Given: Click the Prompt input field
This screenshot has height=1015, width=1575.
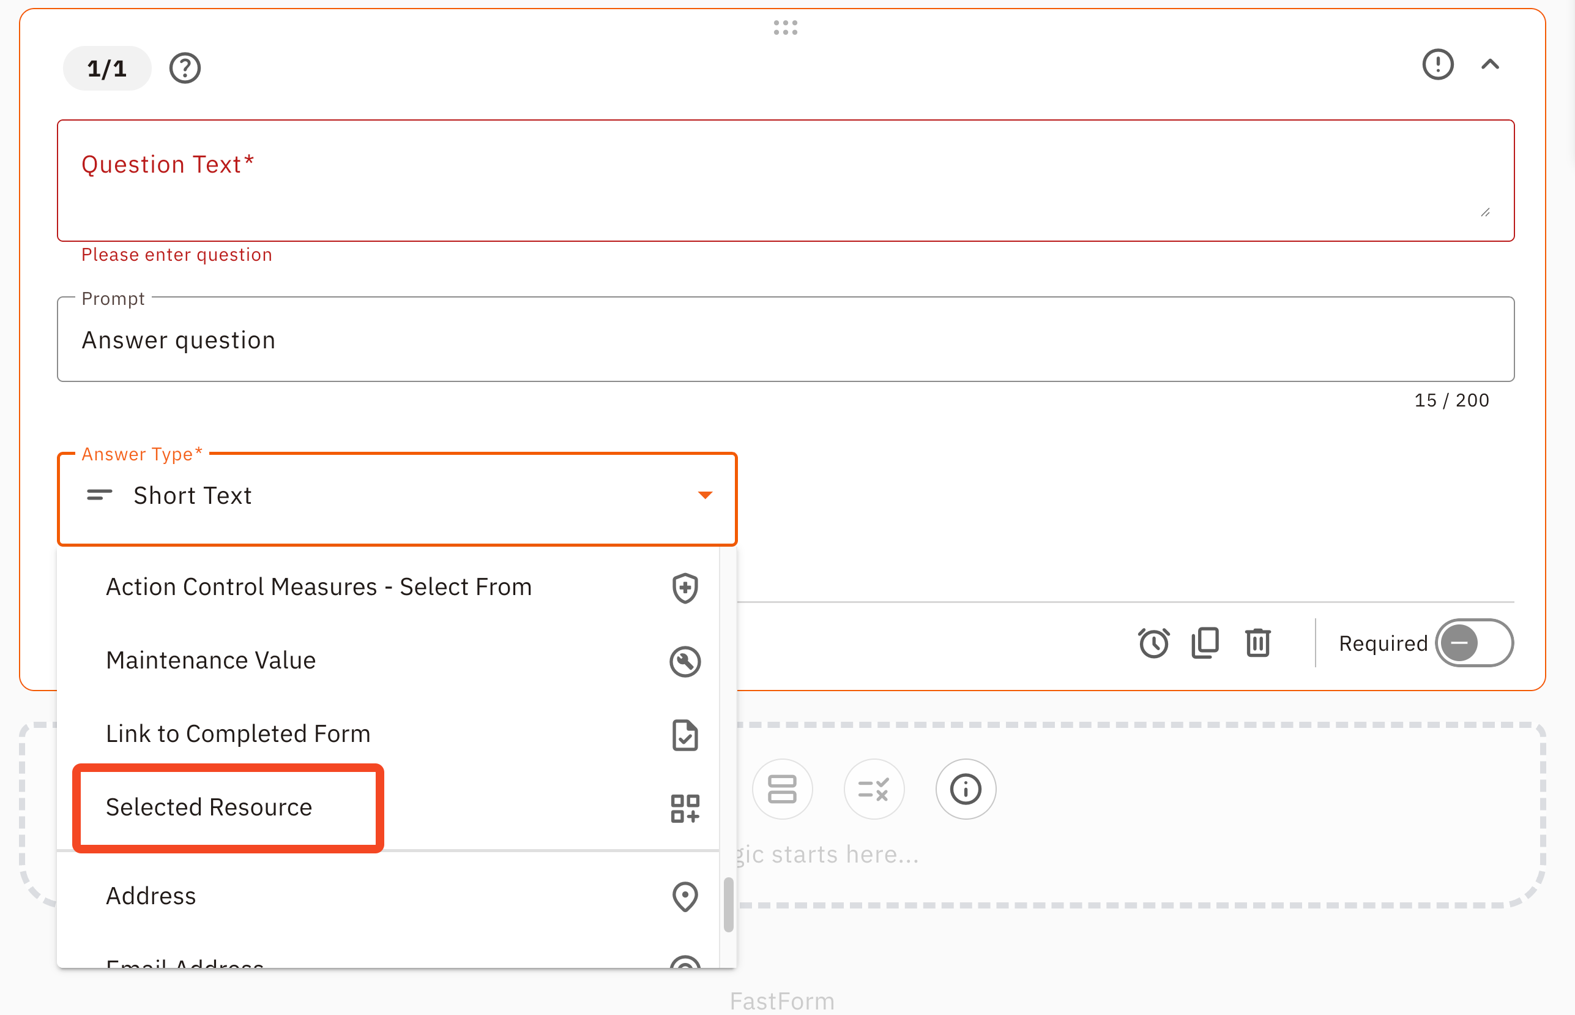Looking at the screenshot, I should click(785, 340).
